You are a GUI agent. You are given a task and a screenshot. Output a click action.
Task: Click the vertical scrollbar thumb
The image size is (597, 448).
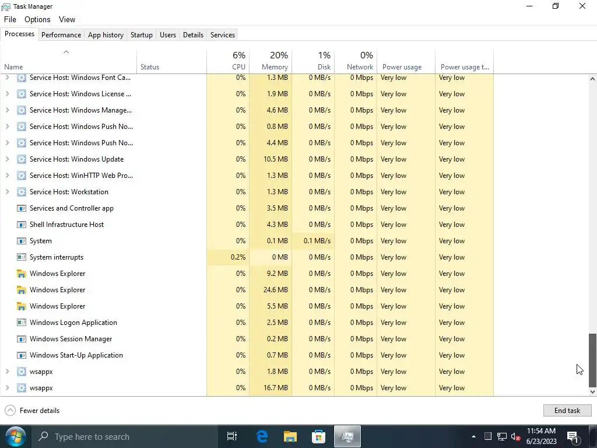point(592,360)
